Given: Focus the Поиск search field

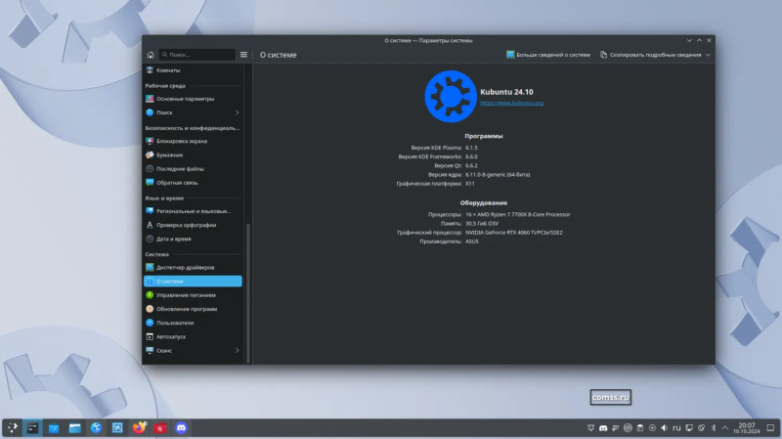Looking at the screenshot, I should click(x=197, y=55).
